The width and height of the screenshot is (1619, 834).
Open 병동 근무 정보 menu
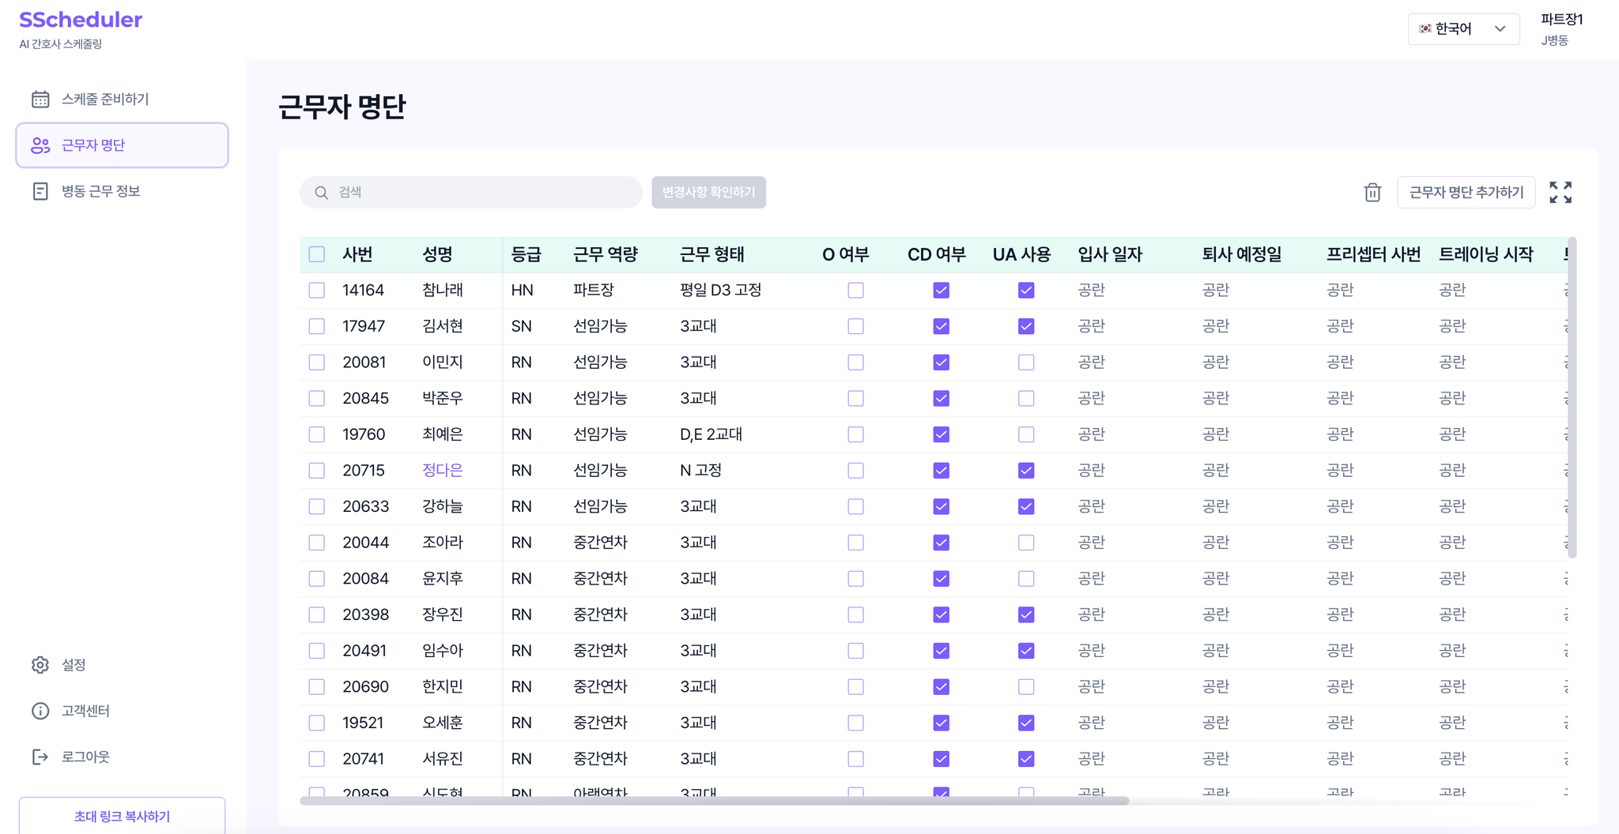pos(122,191)
